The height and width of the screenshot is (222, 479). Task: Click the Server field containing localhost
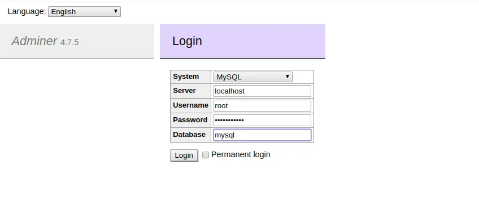(x=262, y=91)
